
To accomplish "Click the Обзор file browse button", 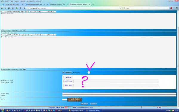I will point(68,73).
